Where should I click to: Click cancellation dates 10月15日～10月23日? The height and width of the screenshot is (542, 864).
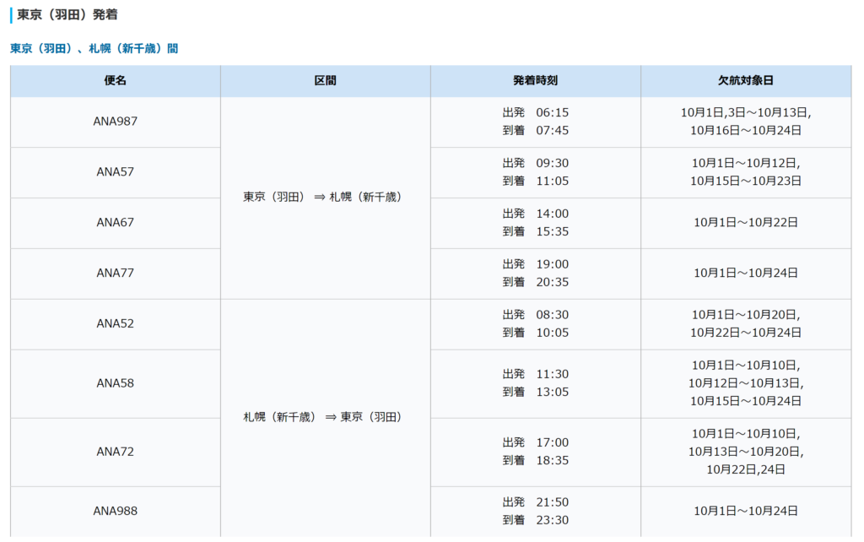746,182
